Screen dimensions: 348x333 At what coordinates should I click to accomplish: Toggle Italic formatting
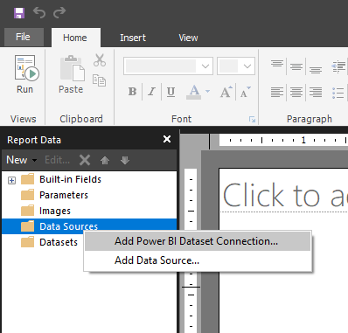click(151, 92)
